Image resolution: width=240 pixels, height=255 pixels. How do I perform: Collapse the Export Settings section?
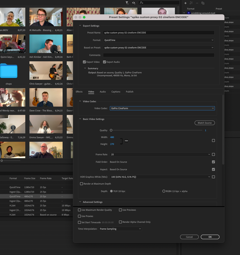(x=80, y=26)
